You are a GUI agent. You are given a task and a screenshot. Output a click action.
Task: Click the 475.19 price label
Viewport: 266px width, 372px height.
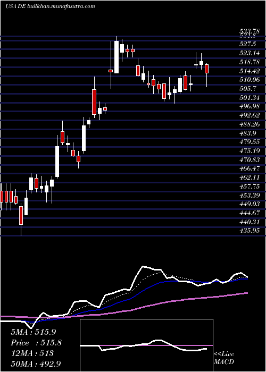point(250,151)
